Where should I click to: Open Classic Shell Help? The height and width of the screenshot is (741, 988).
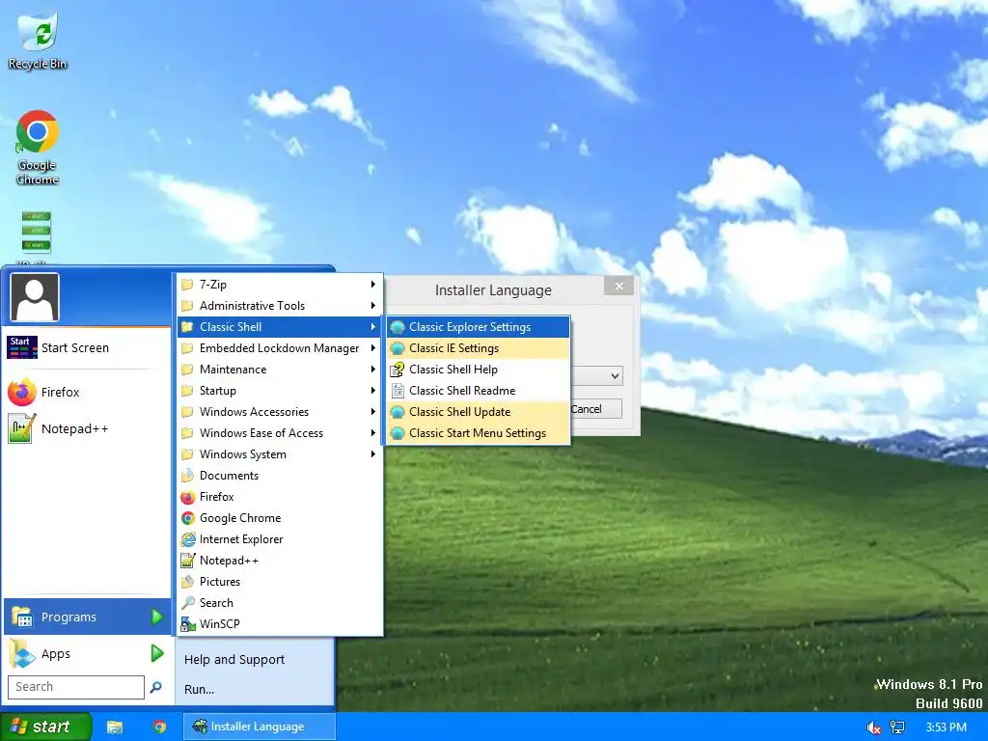(x=479, y=370)
